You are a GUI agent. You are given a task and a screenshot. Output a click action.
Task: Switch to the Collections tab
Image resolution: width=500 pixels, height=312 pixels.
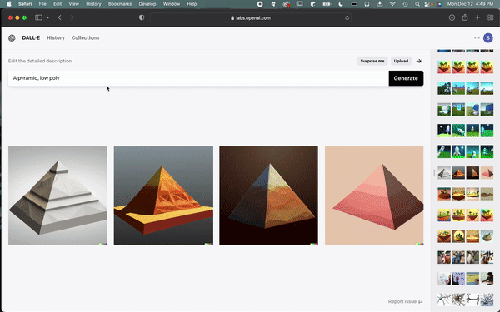coord(86,38)
